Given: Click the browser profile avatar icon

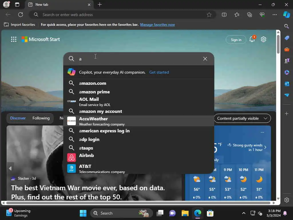Looking at the screenshot, I should (6, 4).
